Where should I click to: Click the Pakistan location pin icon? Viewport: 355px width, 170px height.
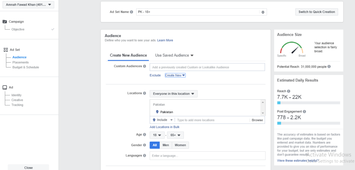pos(157,112)
